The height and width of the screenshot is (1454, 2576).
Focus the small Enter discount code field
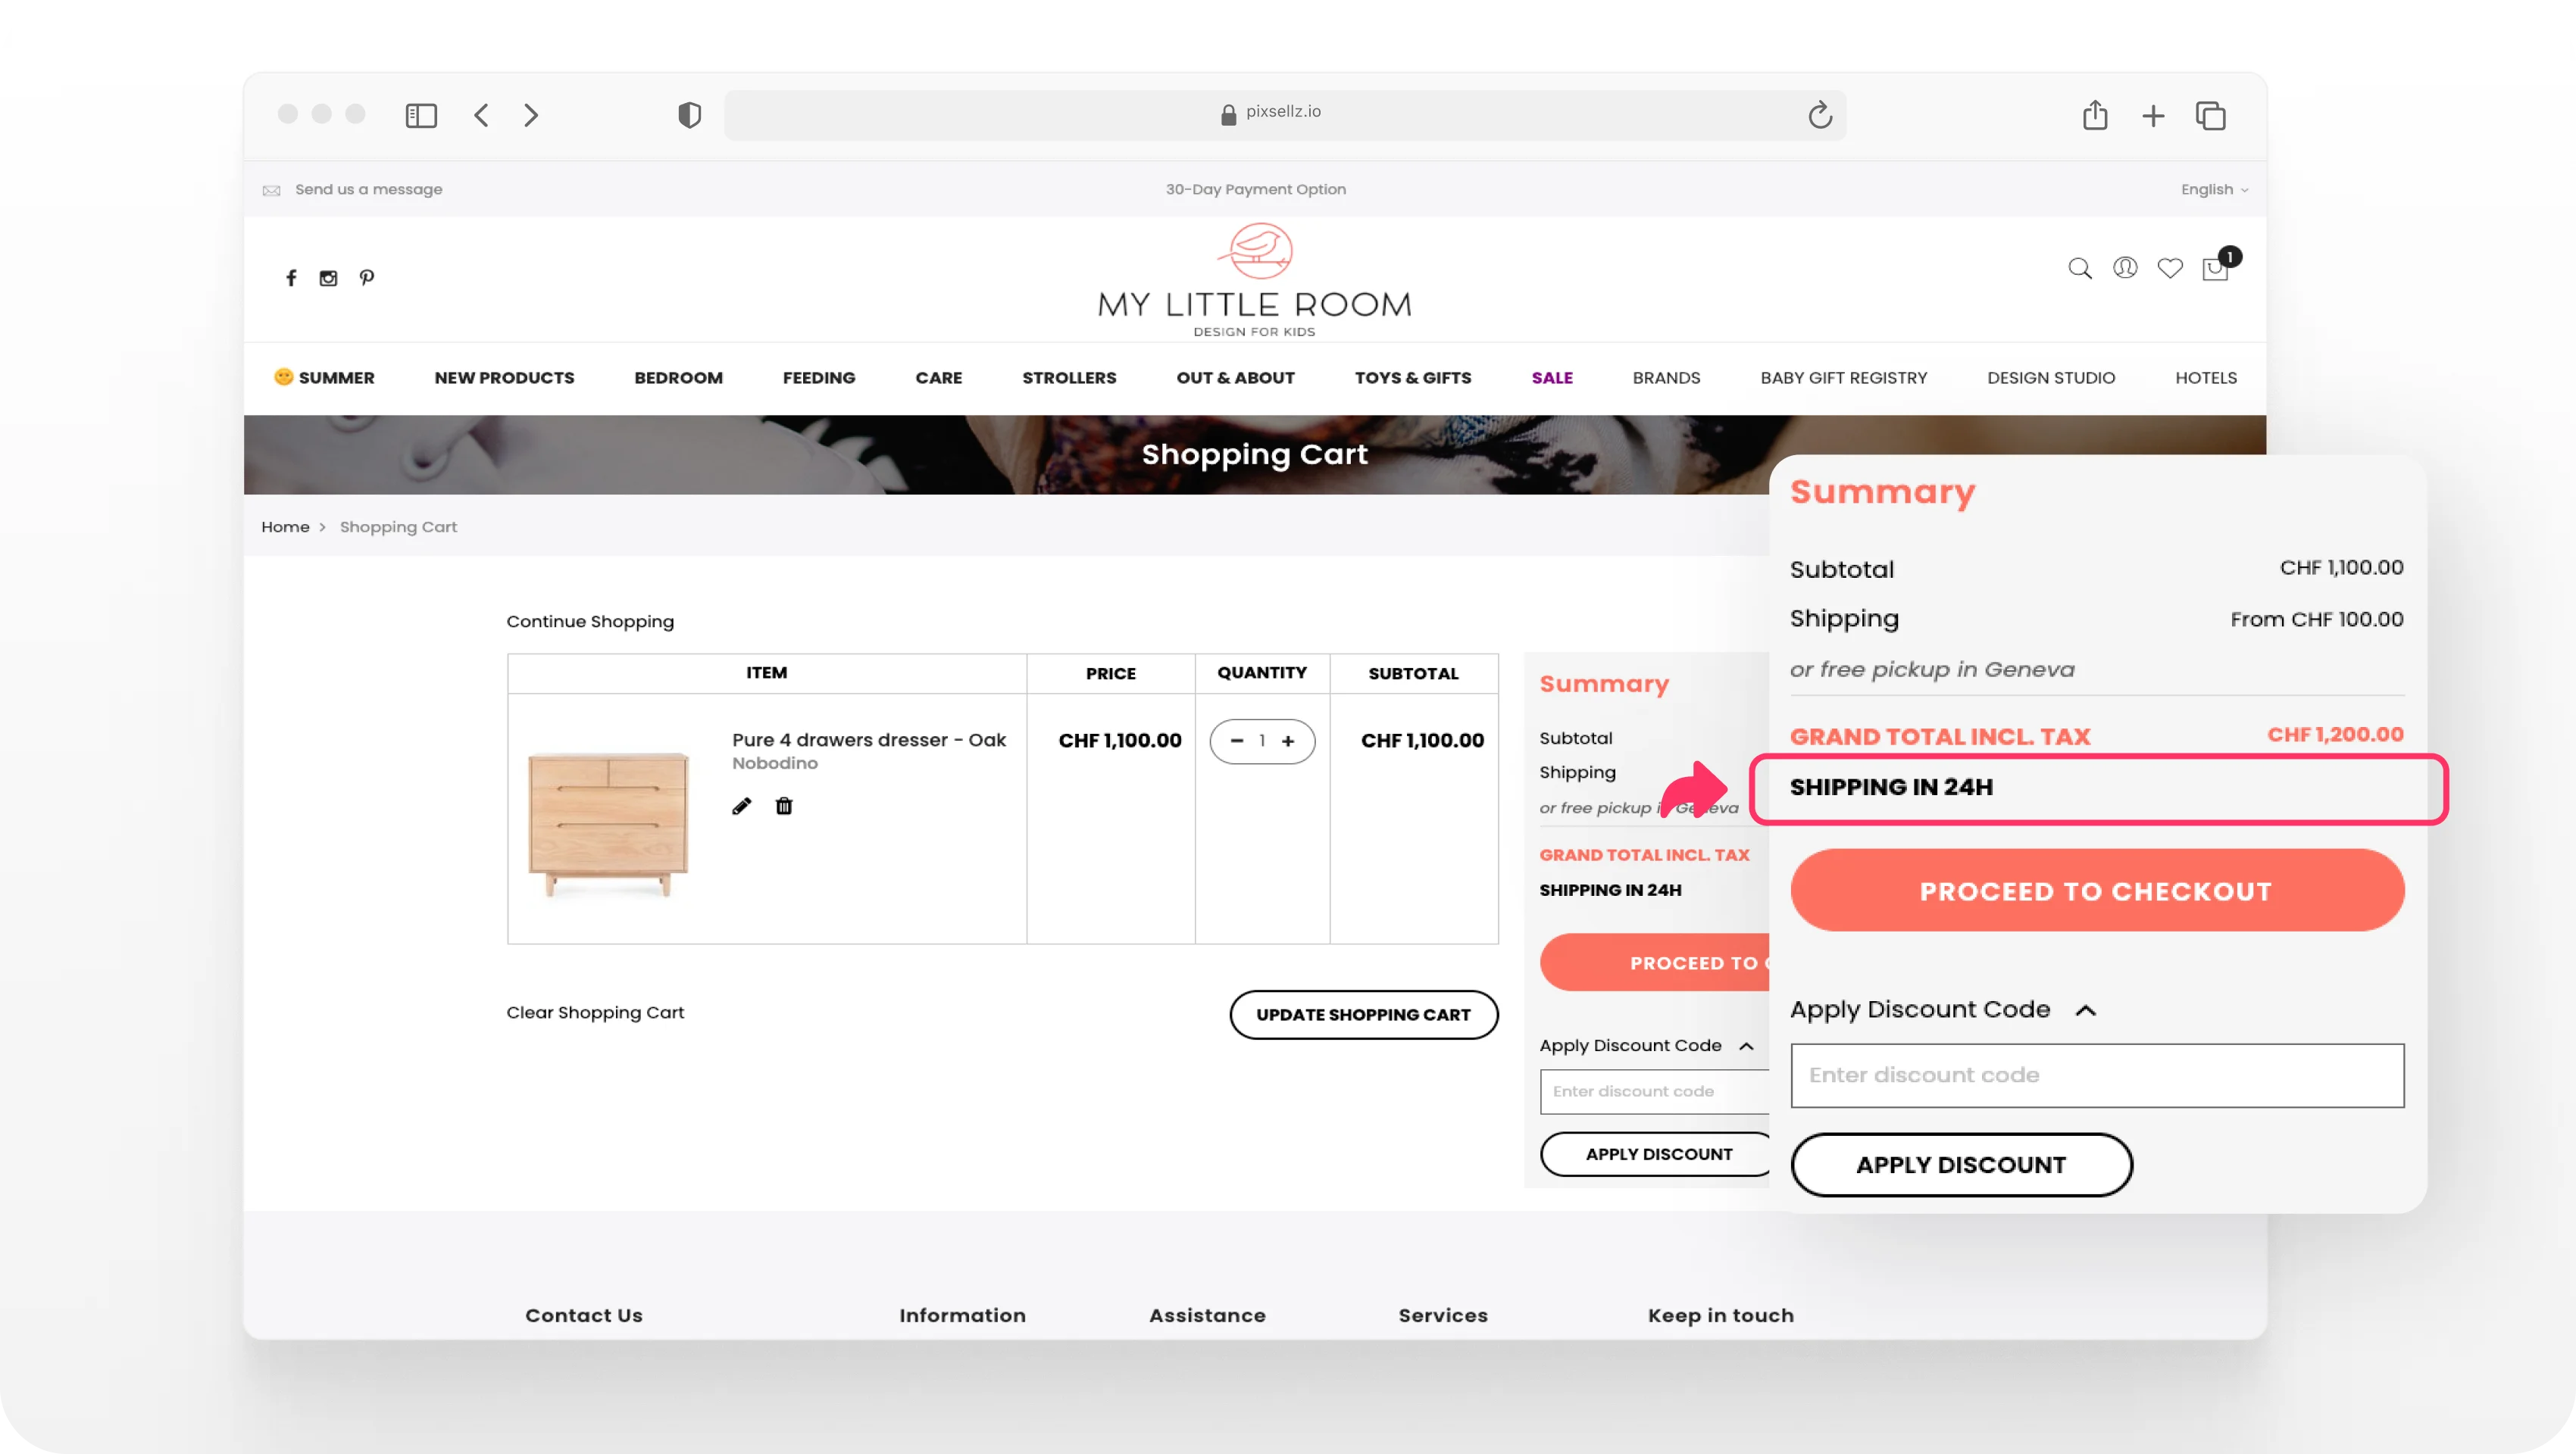tap(1655, 1091)
